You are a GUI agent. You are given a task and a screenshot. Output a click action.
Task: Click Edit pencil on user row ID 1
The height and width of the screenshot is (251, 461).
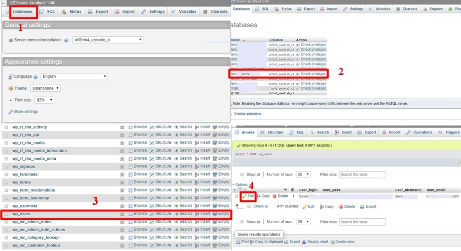click(248, 196)
